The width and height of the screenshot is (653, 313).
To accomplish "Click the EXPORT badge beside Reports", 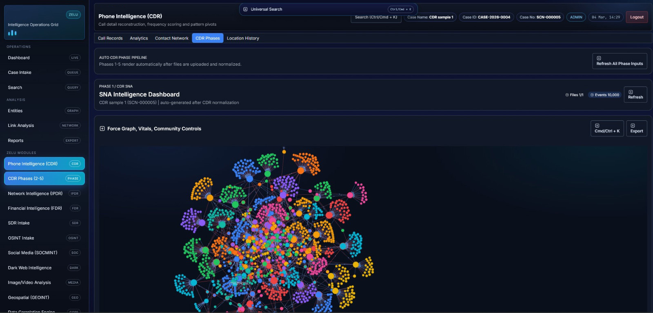I will (x=72, y=141).
